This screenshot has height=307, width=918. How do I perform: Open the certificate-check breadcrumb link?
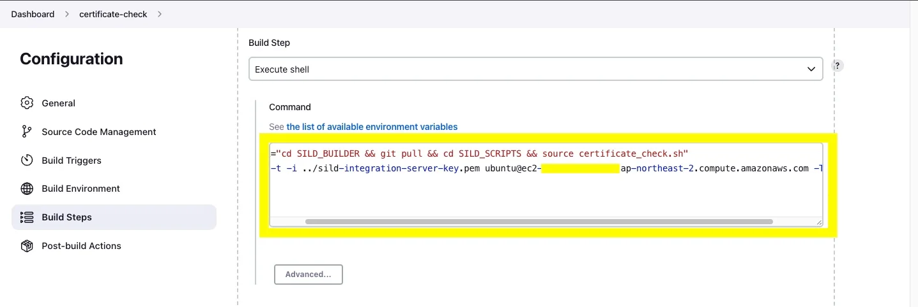(x=113, y=14)
